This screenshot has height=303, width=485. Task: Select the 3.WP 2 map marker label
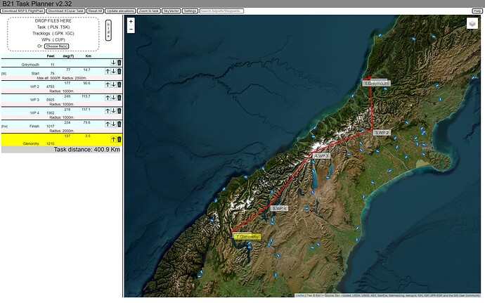tap(382, 132)
